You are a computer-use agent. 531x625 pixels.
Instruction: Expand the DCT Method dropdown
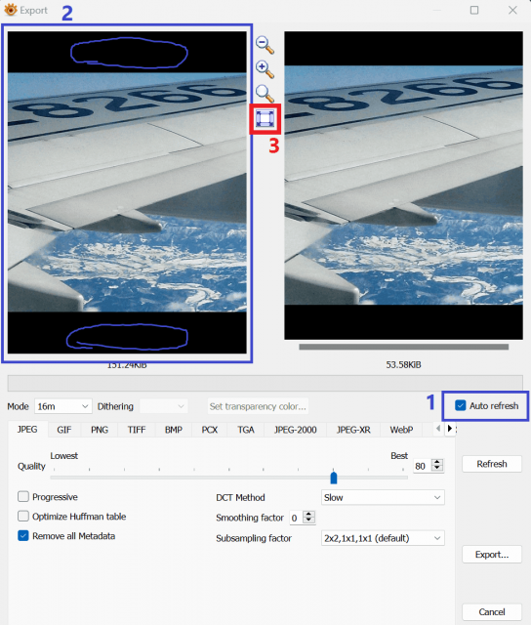click(x=383, y=497)
